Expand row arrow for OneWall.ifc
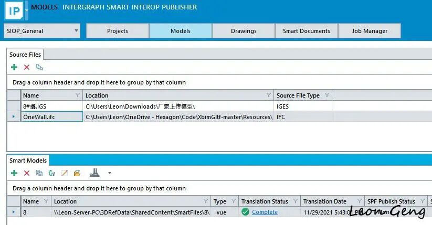Screen dimensions: 432x225 coord(14,116)
